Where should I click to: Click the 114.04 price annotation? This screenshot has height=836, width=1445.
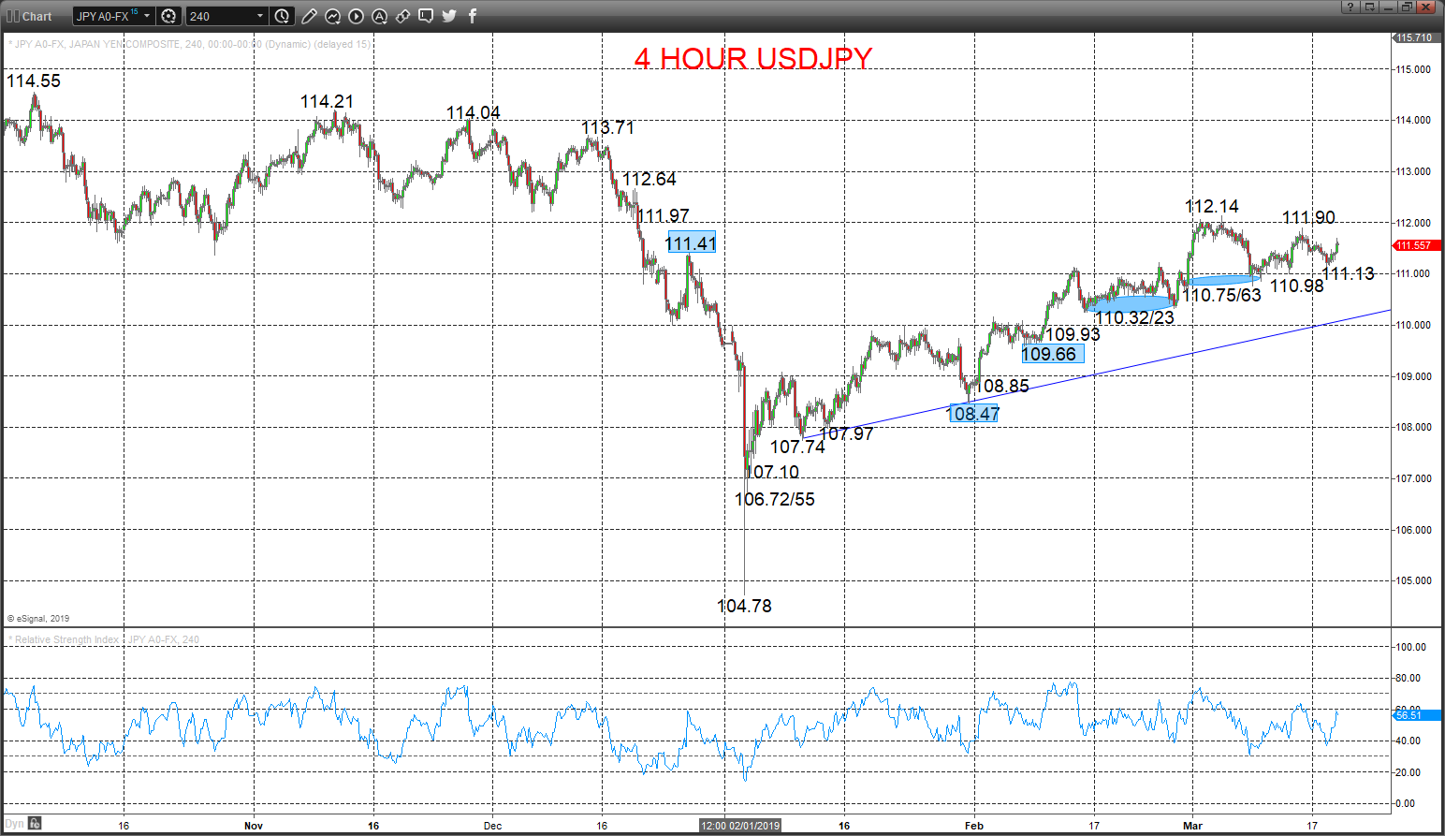point(473,112)
